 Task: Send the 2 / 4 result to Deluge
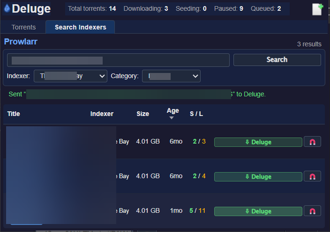(x=258, y=177)
